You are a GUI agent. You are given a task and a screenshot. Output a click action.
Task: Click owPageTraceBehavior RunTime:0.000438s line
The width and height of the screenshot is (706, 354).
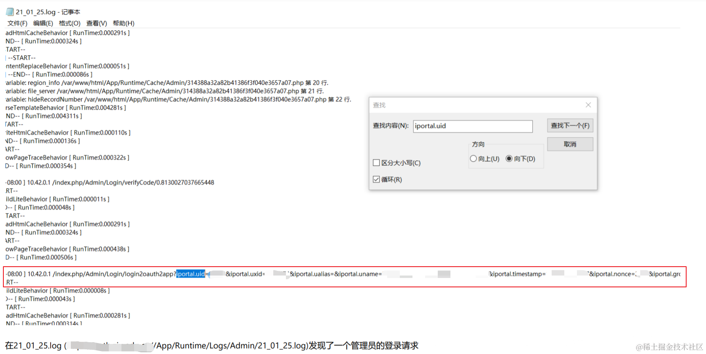67,249
